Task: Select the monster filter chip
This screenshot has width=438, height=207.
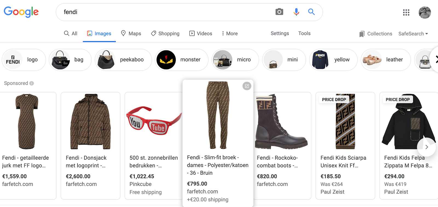Action: point(181,60)
